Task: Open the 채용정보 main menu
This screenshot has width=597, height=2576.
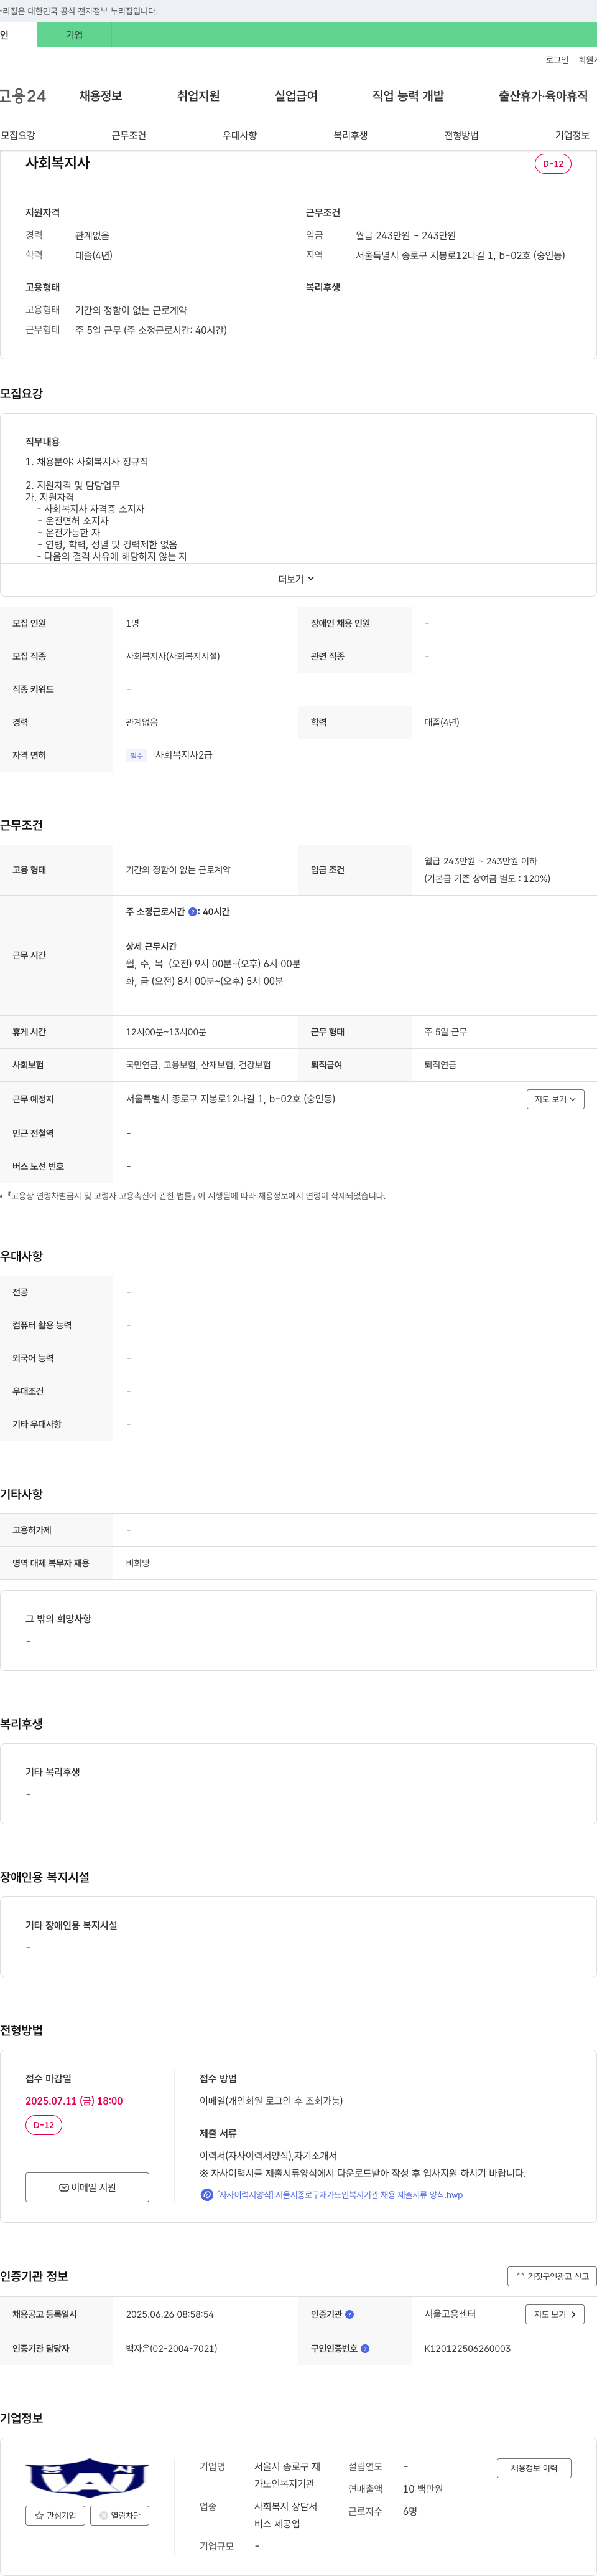Action: tap(101, 96)
